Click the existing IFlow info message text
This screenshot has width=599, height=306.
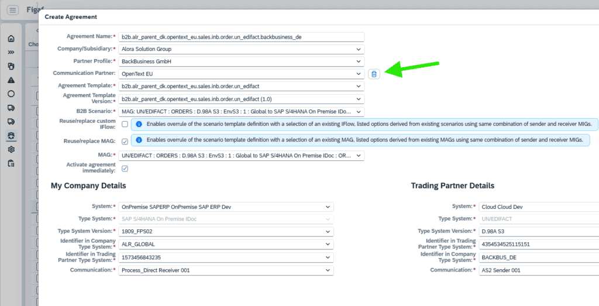pos(370,124)
